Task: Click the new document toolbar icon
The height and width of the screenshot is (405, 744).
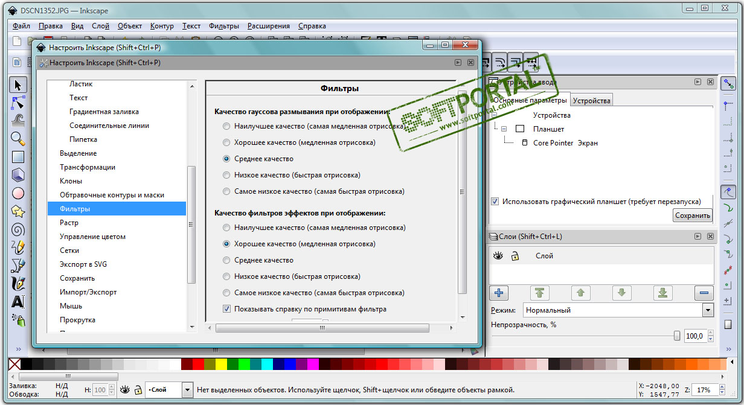Action: (17, 40)
